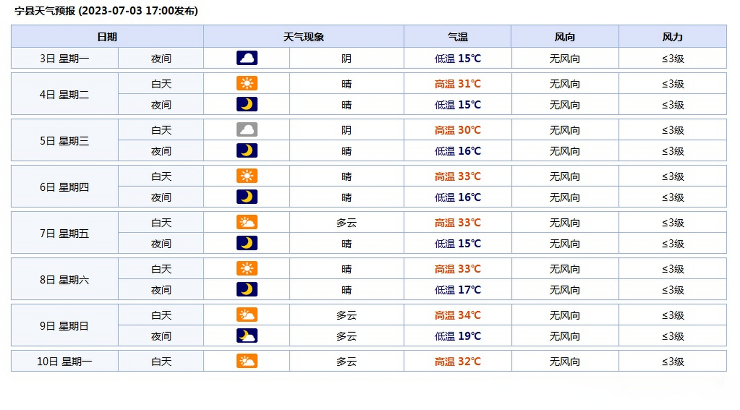Select the partly cloudy icon for July 10
Viewport: 740px width, 410px height.
(x=247, y=361)
